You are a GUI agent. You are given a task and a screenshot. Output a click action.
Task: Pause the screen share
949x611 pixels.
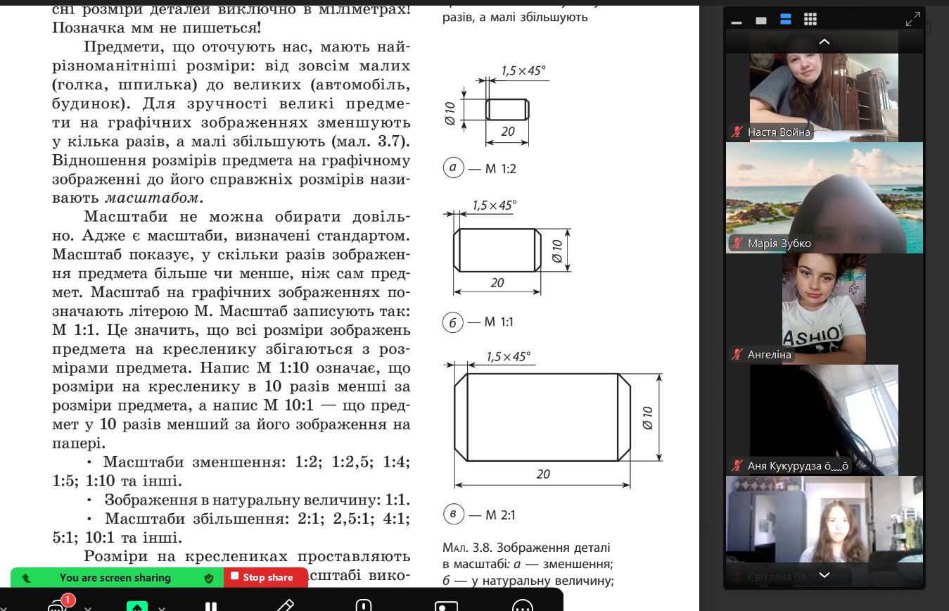point(210,606)
